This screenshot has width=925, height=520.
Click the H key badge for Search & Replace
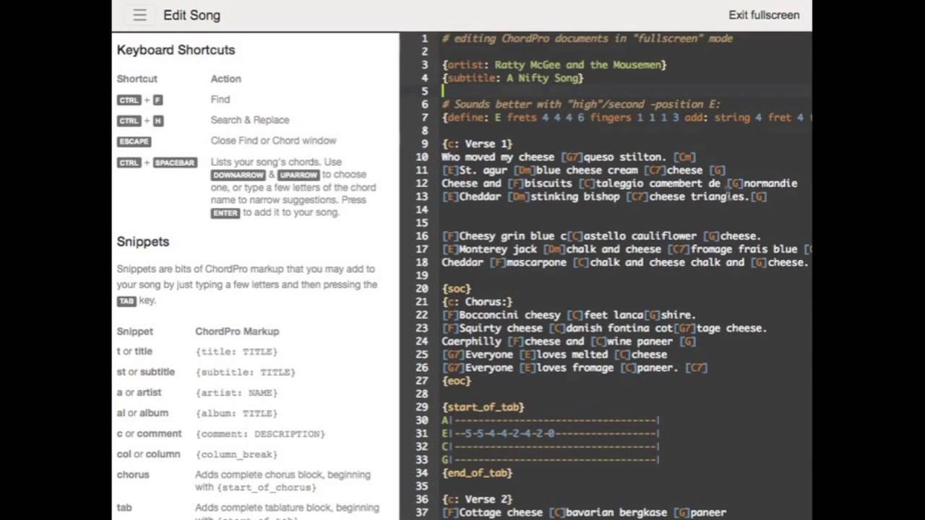158,121
